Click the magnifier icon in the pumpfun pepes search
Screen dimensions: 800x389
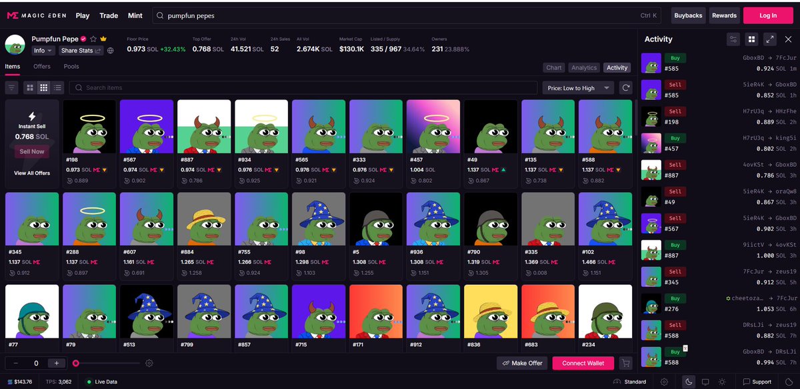pyautogui.click(x=160, y=15)
